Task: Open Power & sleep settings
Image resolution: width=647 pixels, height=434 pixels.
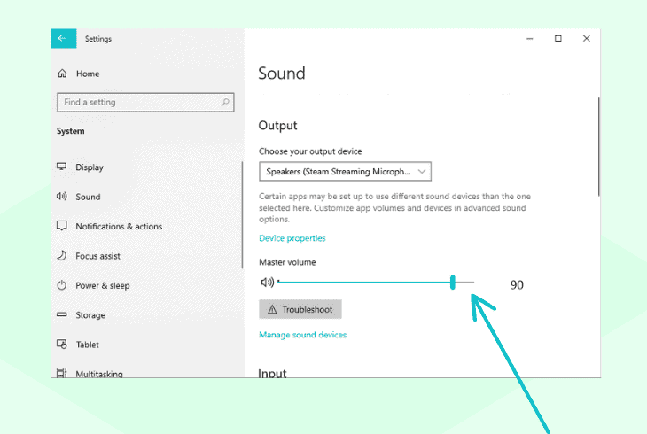Action: click(102, 285)
